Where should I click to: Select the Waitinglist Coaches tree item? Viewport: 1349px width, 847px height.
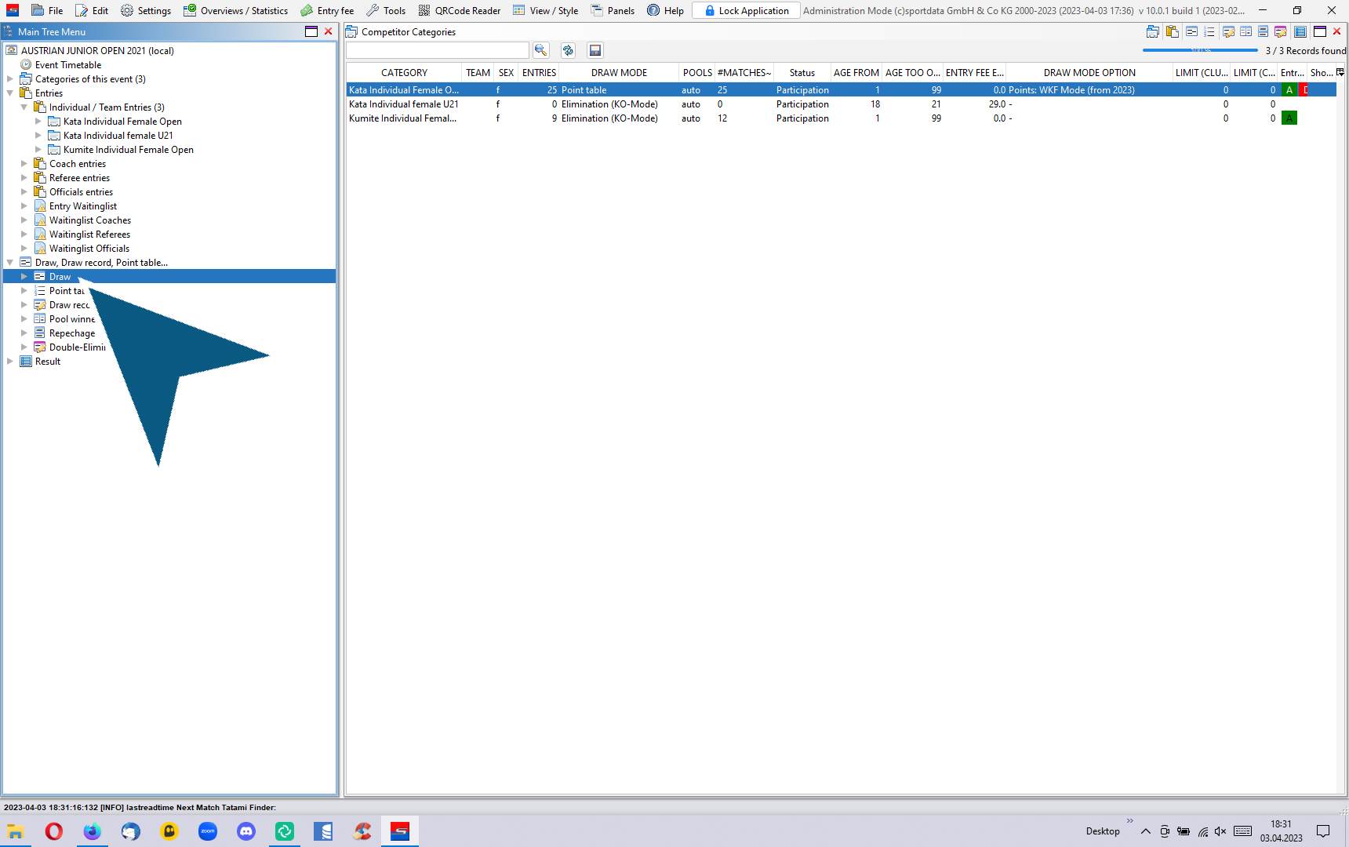coord(90,220)
